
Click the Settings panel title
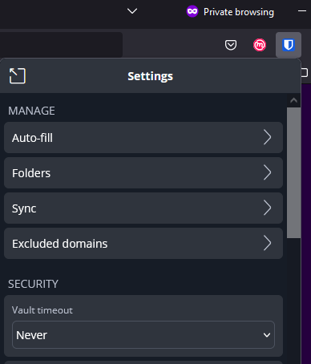150,76
